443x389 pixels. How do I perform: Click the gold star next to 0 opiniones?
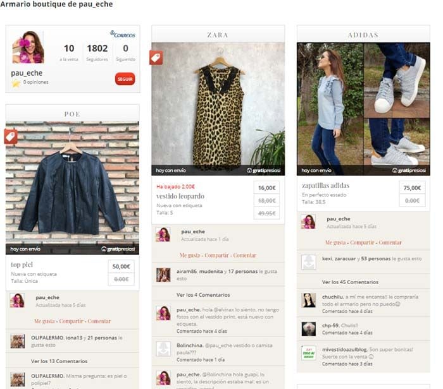coord(16,83)
